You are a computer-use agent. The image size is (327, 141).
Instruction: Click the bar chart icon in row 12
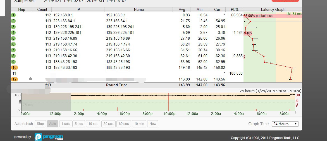[x=30, y=79]
